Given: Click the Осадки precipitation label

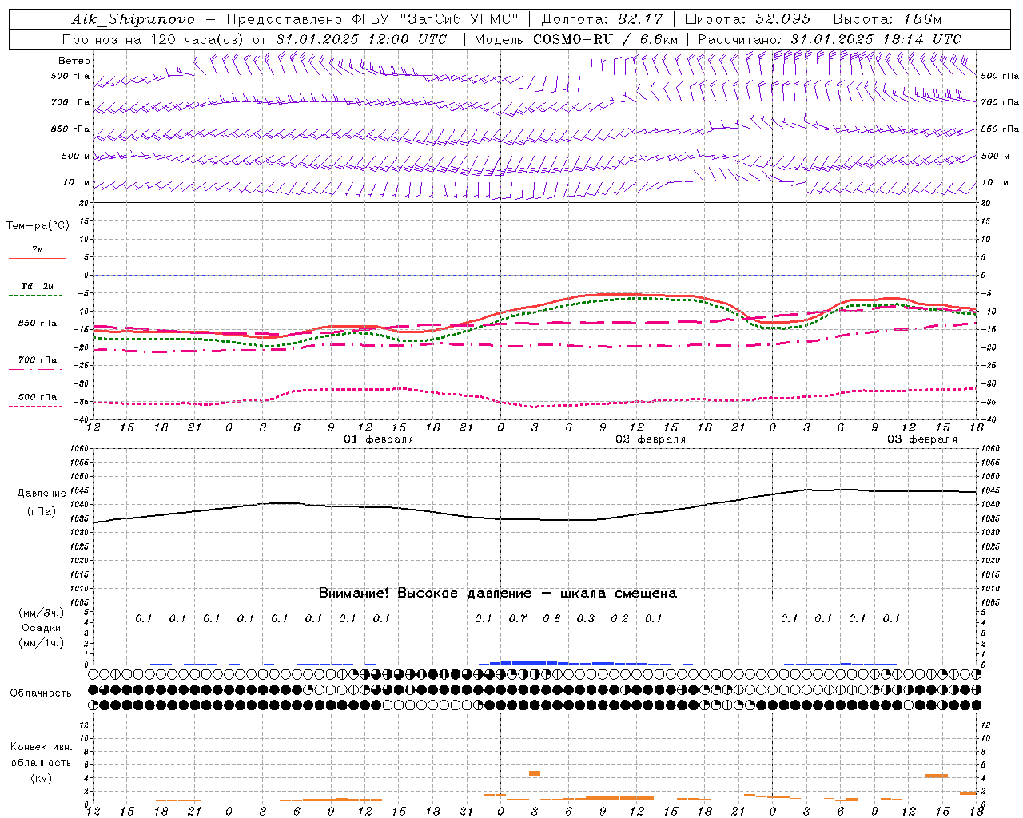Looking at the screenshot, I should pos(42,628).
